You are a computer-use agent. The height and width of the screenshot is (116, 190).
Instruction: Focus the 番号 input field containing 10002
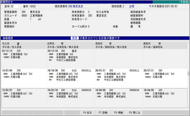[x=33, y=7]
